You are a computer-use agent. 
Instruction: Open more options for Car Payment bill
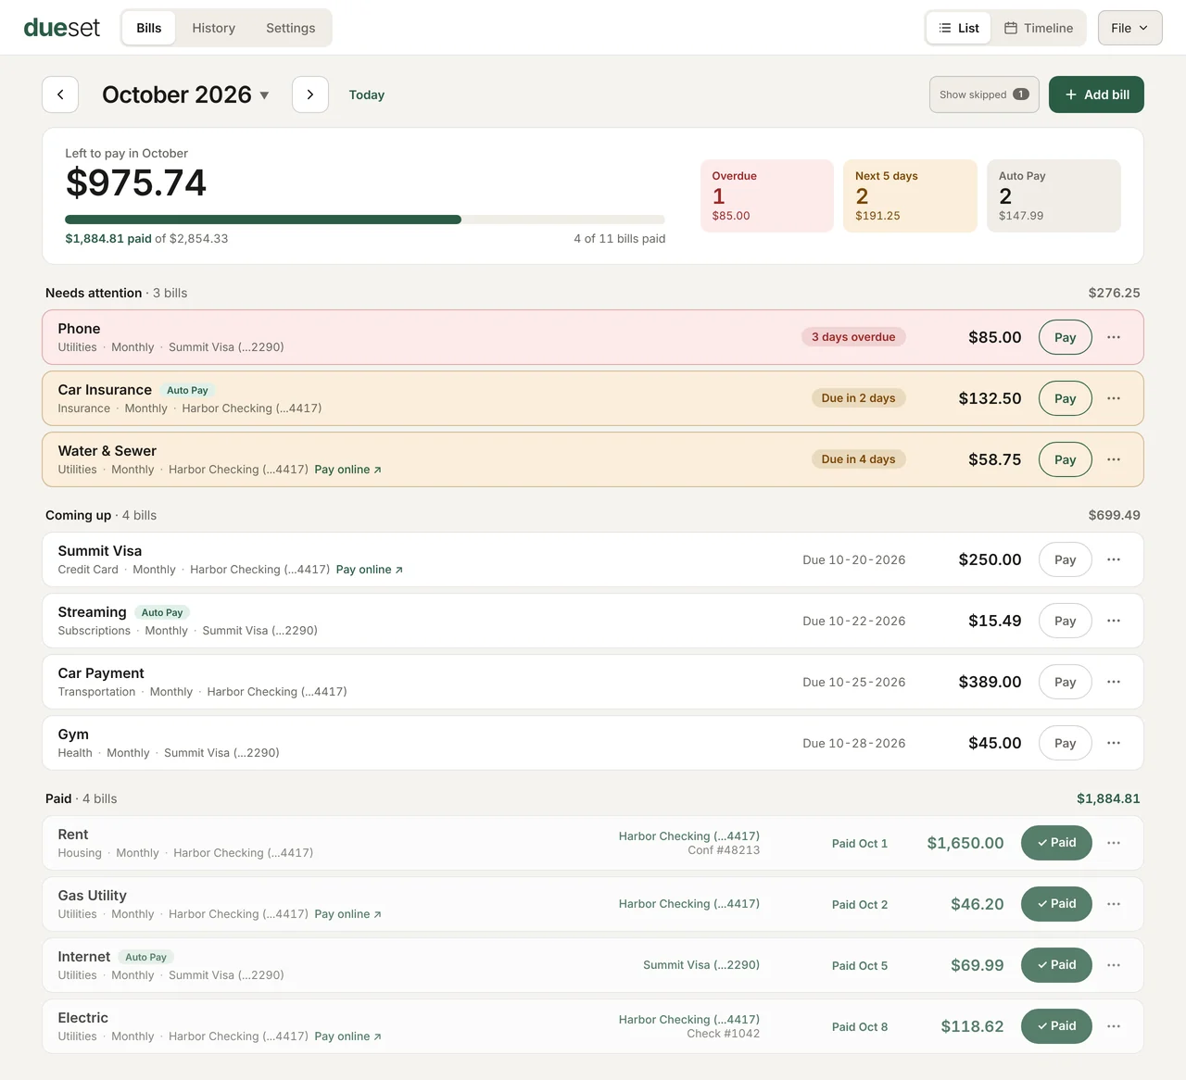point(1114,682)
